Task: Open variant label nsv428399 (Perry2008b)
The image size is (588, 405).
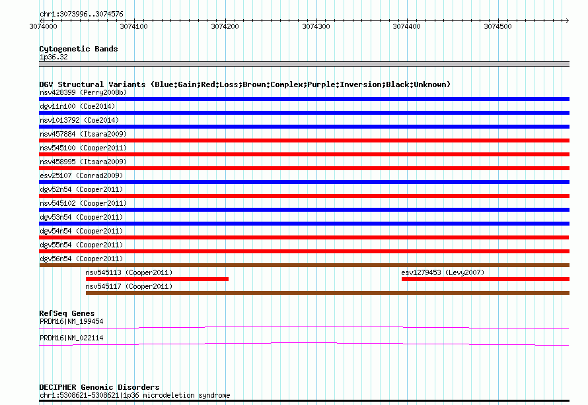Action: pos(83,92)
